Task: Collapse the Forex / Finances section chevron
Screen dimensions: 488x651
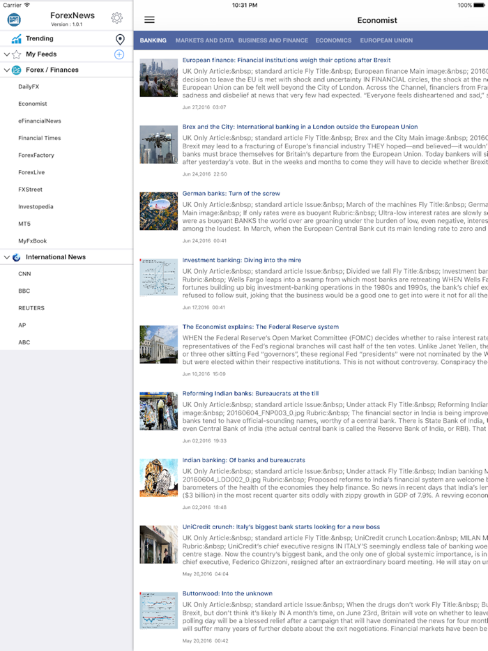Action: point(7,70)
